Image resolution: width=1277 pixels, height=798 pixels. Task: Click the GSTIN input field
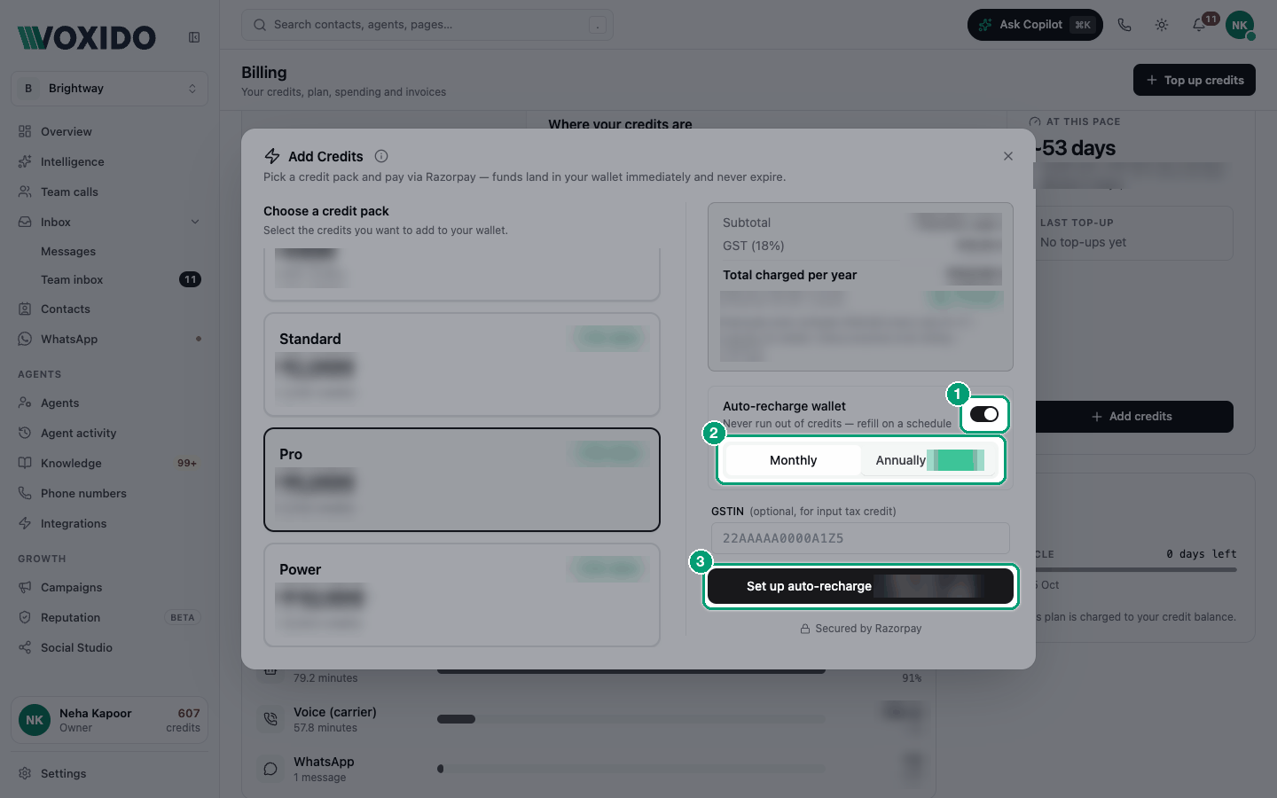[860, 538]
